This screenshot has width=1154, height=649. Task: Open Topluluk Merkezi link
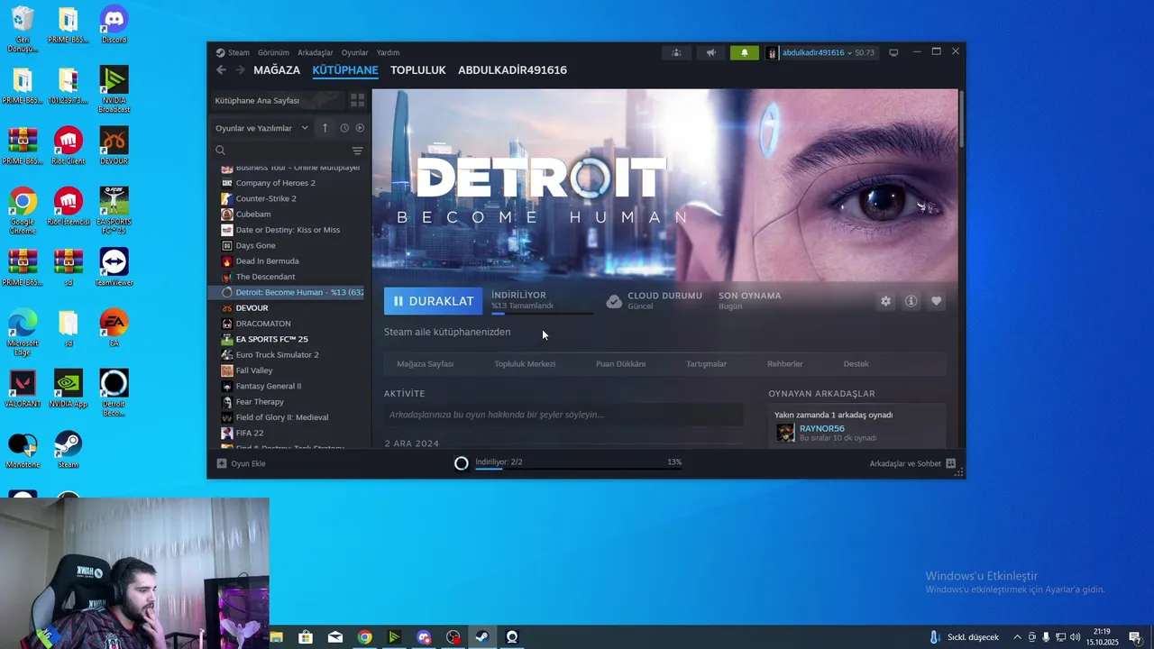pyautogui.click(x=525, y=364)
